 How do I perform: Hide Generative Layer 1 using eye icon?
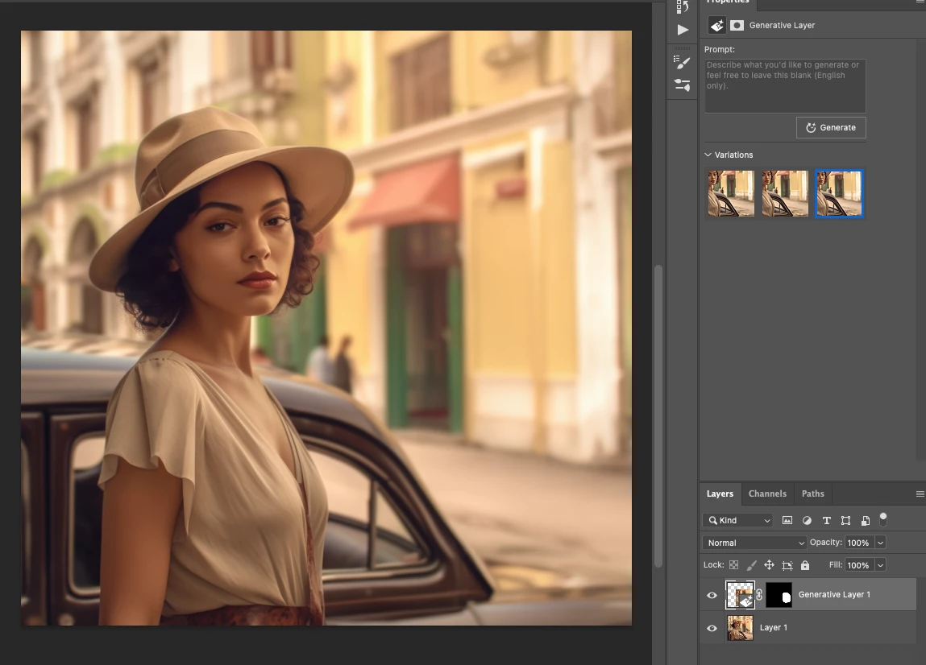[x=712, y=596]
